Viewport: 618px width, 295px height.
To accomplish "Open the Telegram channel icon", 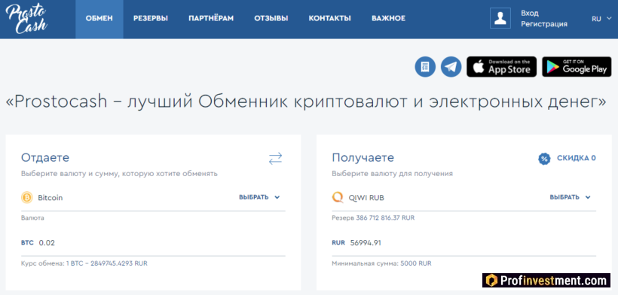I will (451, 67).
